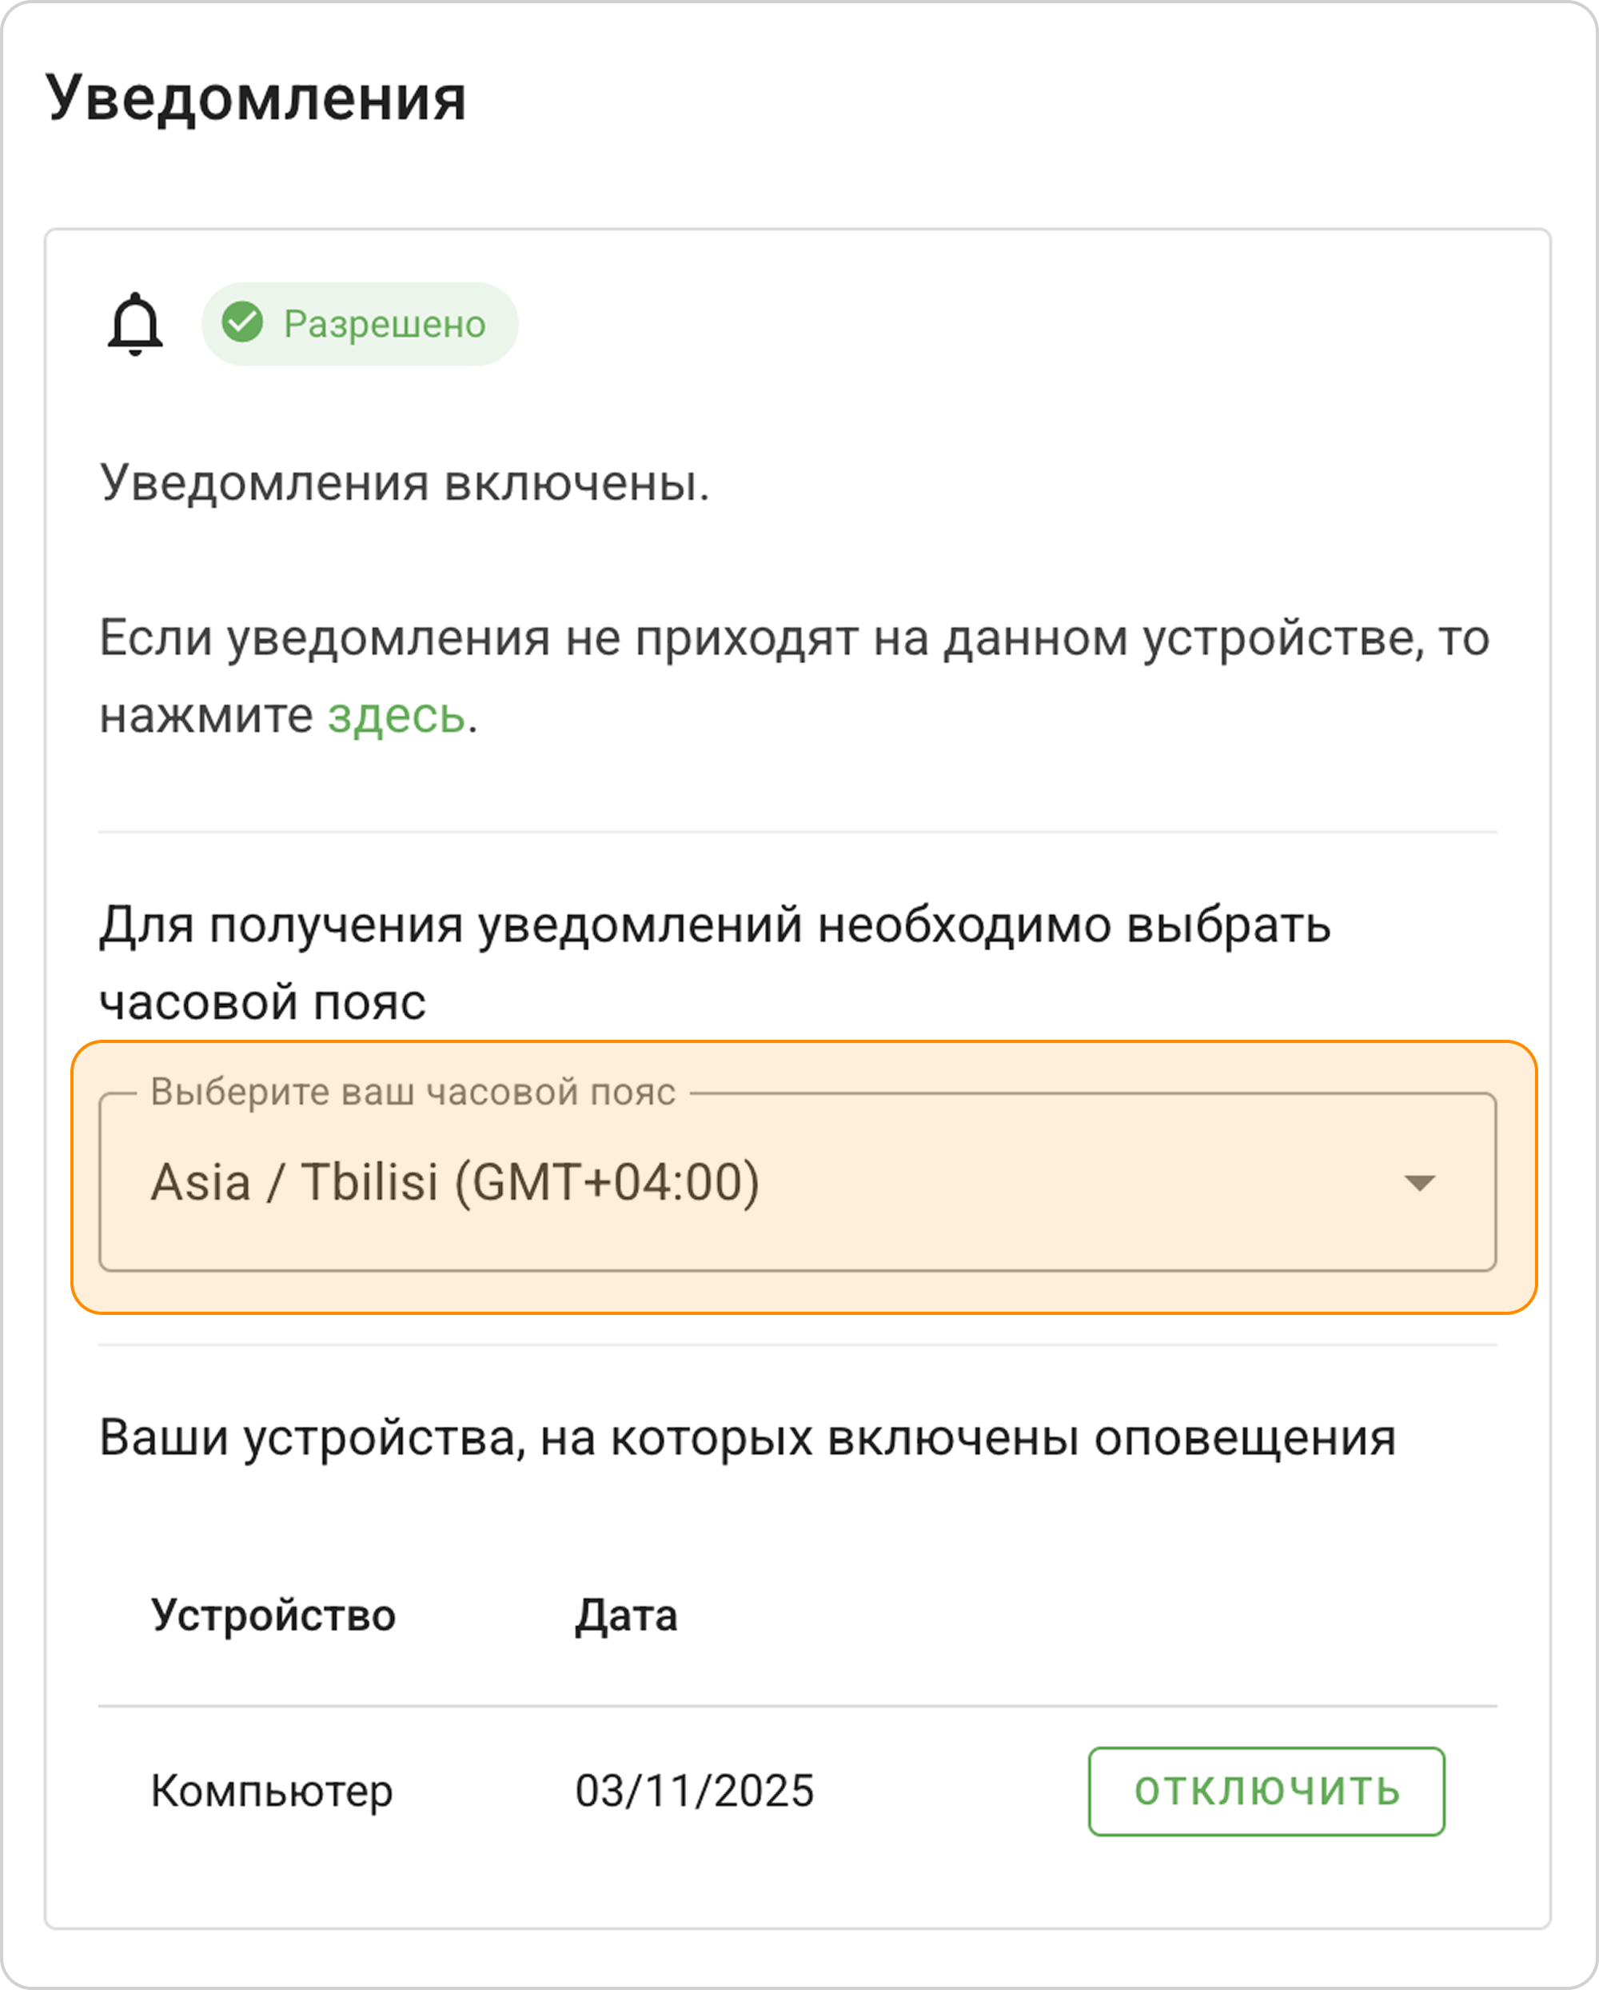Click the "Уведомления" page heading

coord(256,98)
